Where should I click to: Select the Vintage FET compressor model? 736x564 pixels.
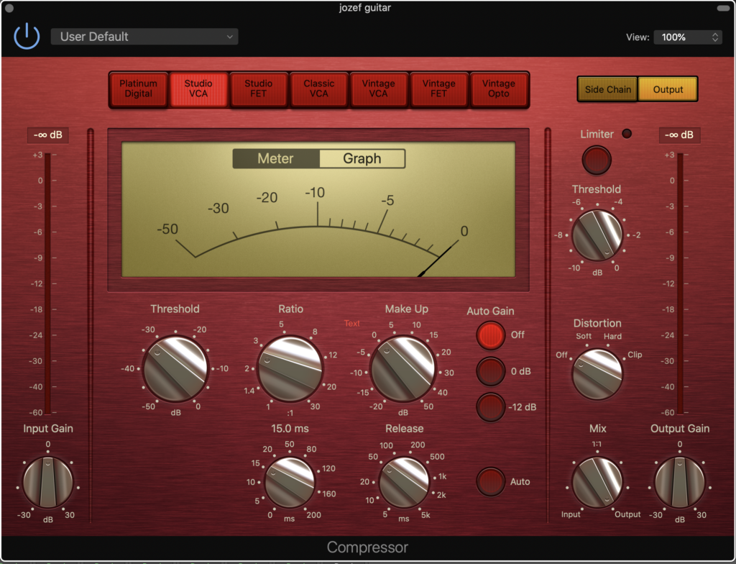pyautogui.click(x=439, y=88)
